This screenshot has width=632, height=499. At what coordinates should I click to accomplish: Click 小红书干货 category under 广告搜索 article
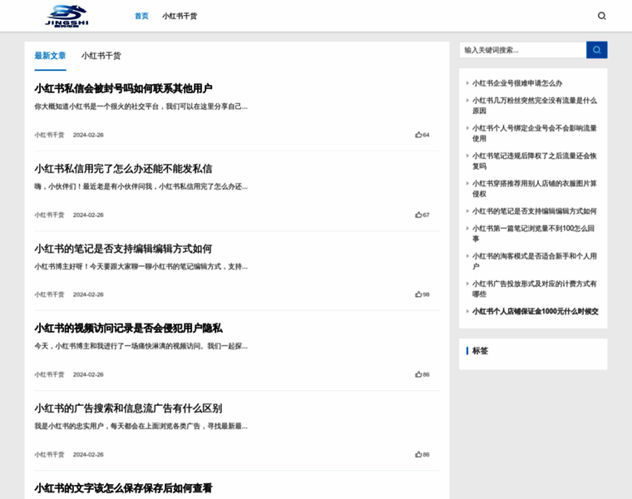coord(49,454)
